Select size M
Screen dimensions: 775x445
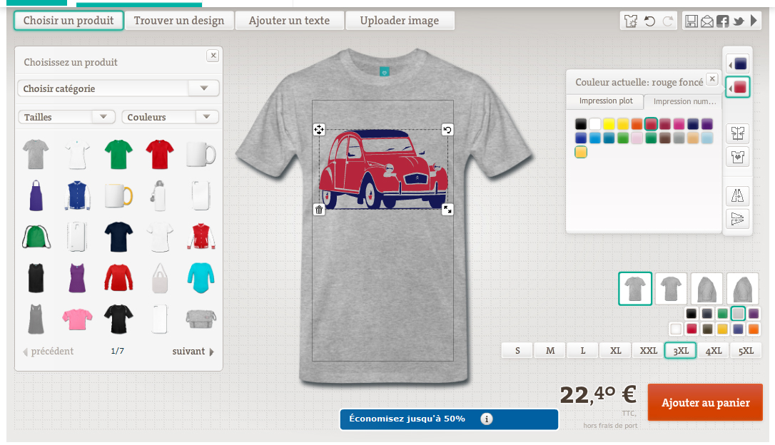click(x=549, y=351)
